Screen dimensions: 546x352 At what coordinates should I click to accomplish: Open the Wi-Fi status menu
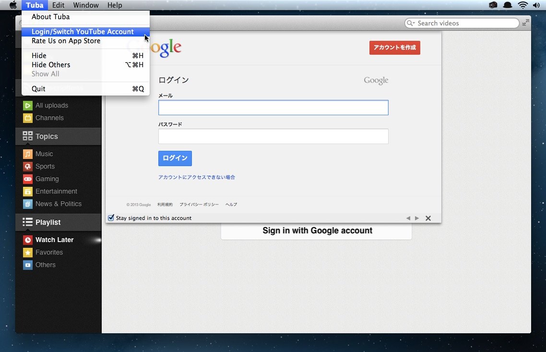coord(522,5)
